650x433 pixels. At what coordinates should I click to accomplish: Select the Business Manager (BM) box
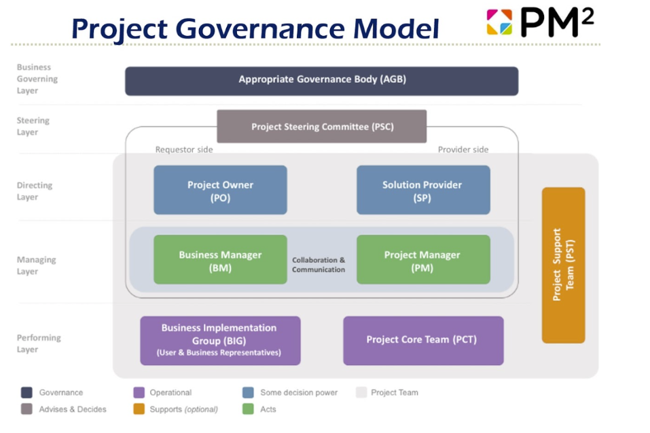click(x=220, y=259)
